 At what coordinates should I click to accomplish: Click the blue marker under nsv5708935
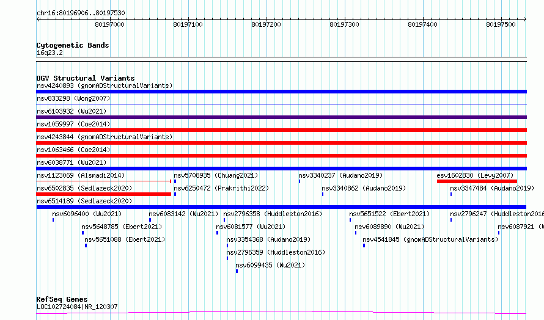click(175, 181)
